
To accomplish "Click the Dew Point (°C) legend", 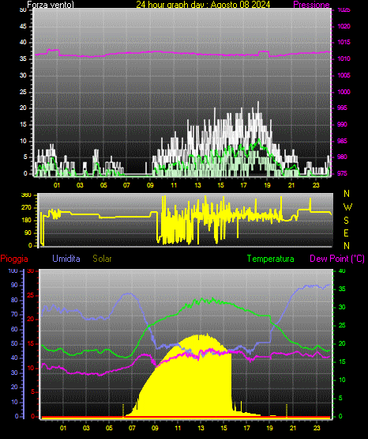I will point(337,259).
